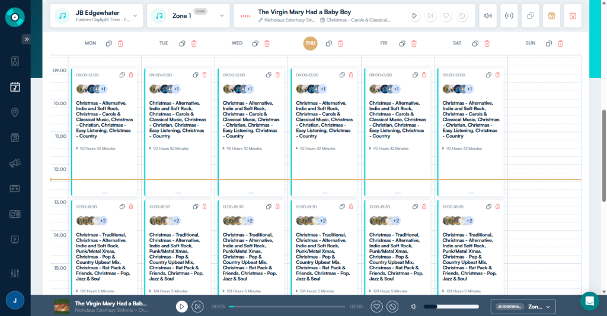This screenshot has width=607, height=316.
Task: Open the JB Edgewhater location dropdown
Action: point(97,16)
